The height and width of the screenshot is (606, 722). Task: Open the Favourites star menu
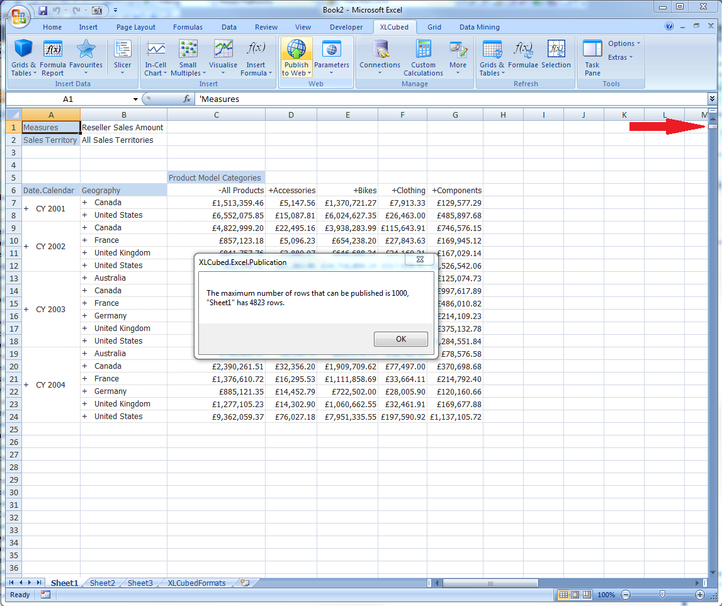(86, 57)
